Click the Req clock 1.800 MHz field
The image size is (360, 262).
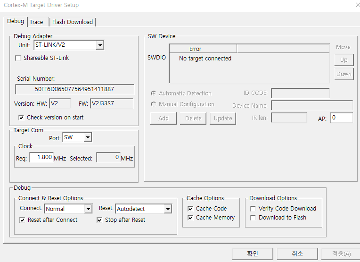coord(41,158)
